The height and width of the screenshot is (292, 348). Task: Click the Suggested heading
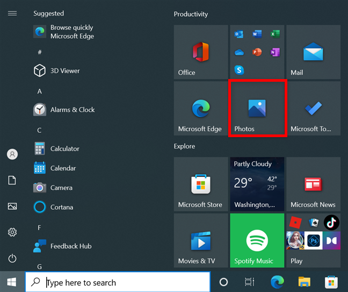point(49,13)
